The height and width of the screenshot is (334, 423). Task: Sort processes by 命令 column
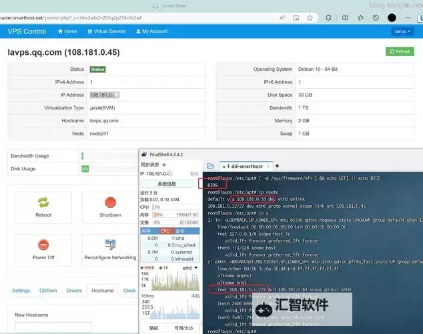(x=187, y=231)
